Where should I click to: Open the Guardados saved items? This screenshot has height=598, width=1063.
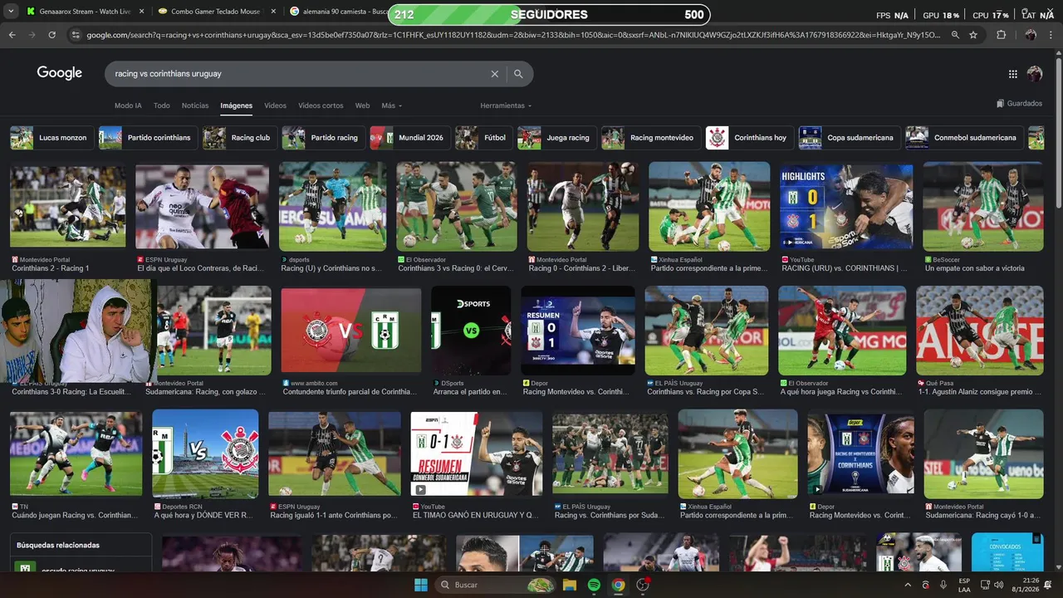[x=1019, y=104]
